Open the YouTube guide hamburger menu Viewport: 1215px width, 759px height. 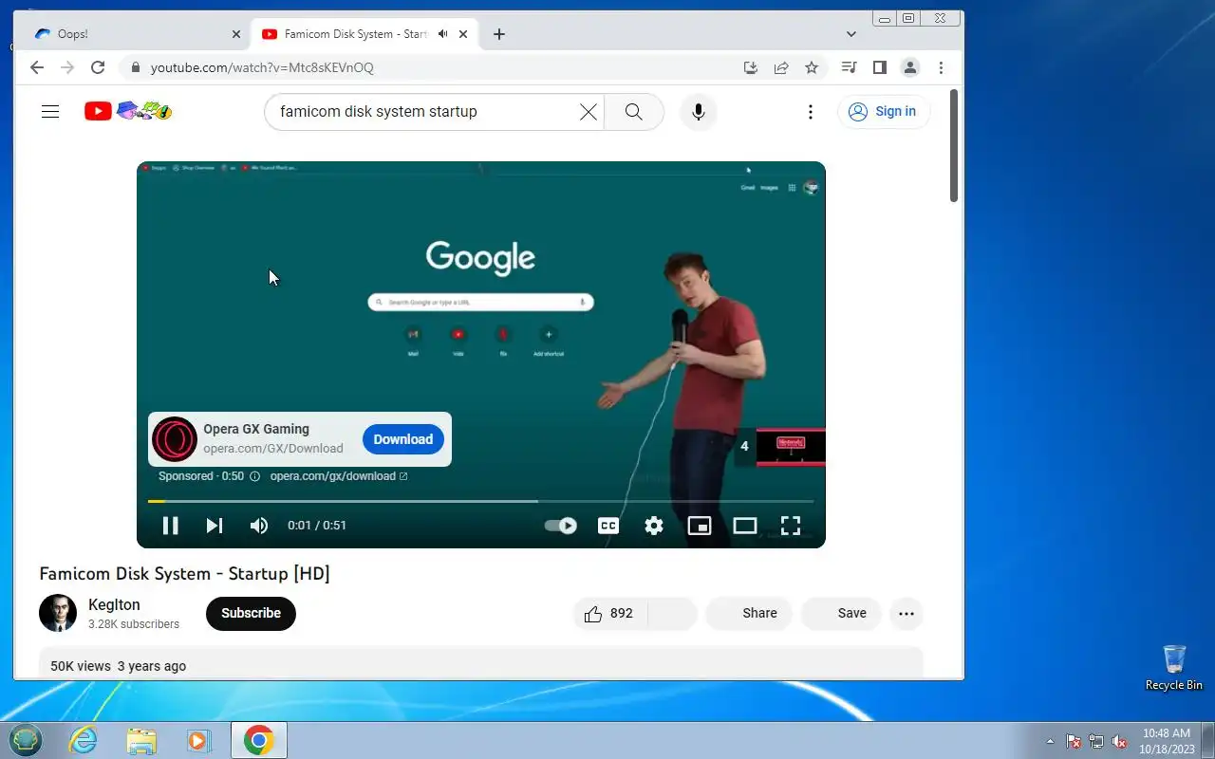point(50,112)
